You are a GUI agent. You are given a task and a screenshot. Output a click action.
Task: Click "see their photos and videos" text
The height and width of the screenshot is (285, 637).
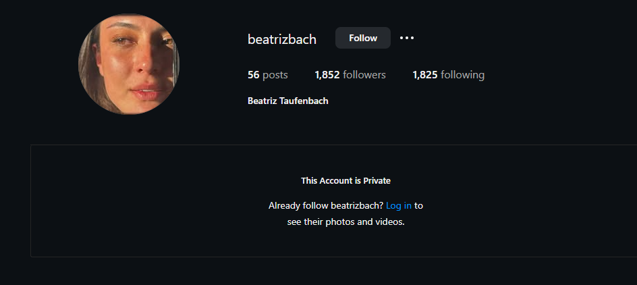tap(345, 222)
